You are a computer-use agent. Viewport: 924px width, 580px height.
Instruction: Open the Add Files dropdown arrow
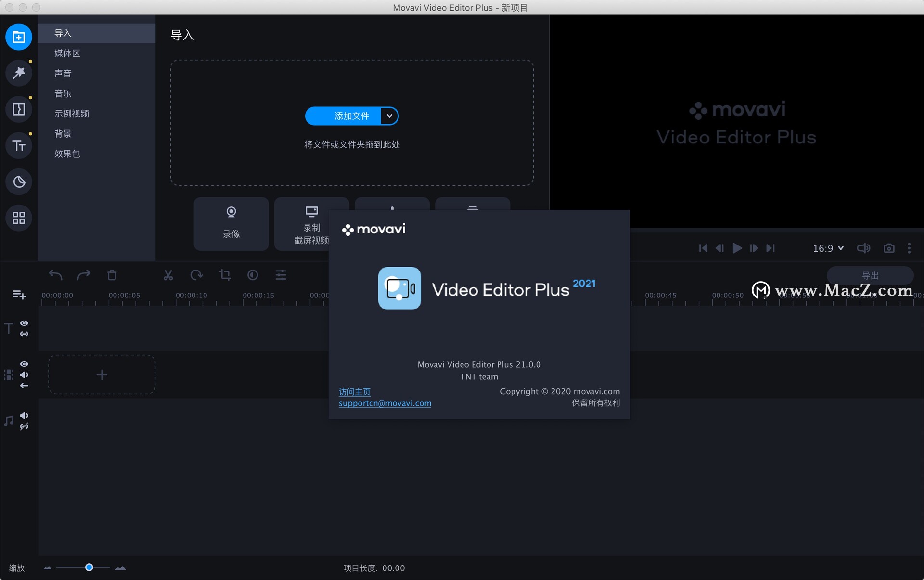389,116
